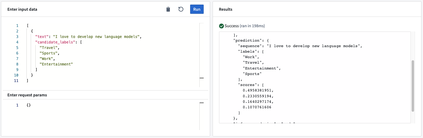Click the blue Run button
423x138 pixels.
point(197,9)
